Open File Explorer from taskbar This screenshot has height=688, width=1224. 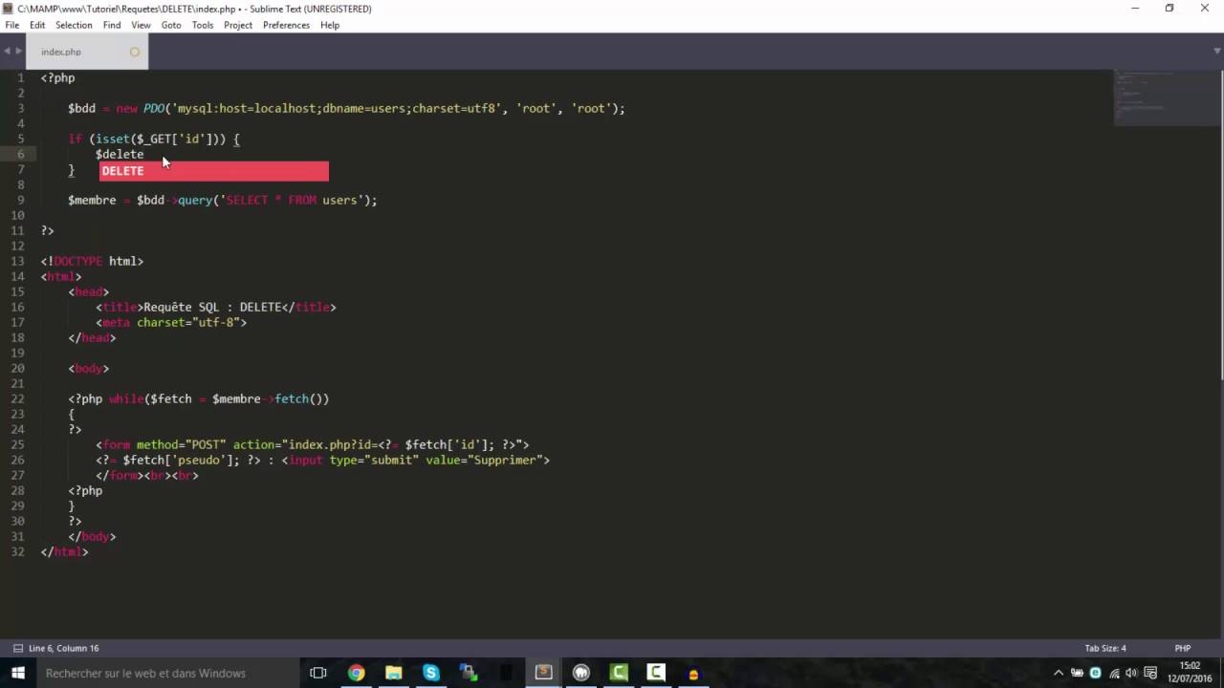[x=393, y=673]
